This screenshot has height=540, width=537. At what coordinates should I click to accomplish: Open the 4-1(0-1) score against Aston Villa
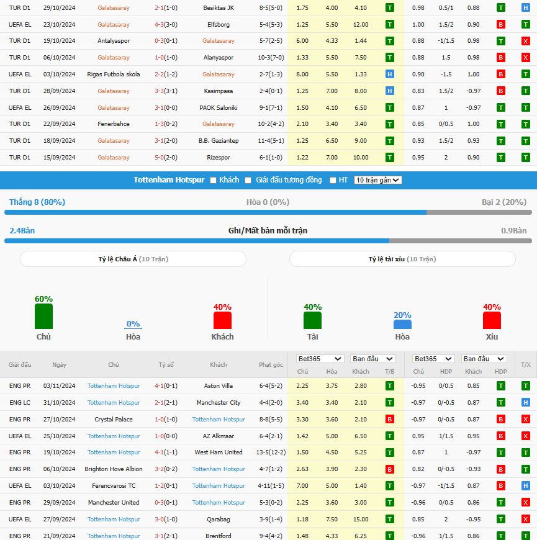pos(166,386)
